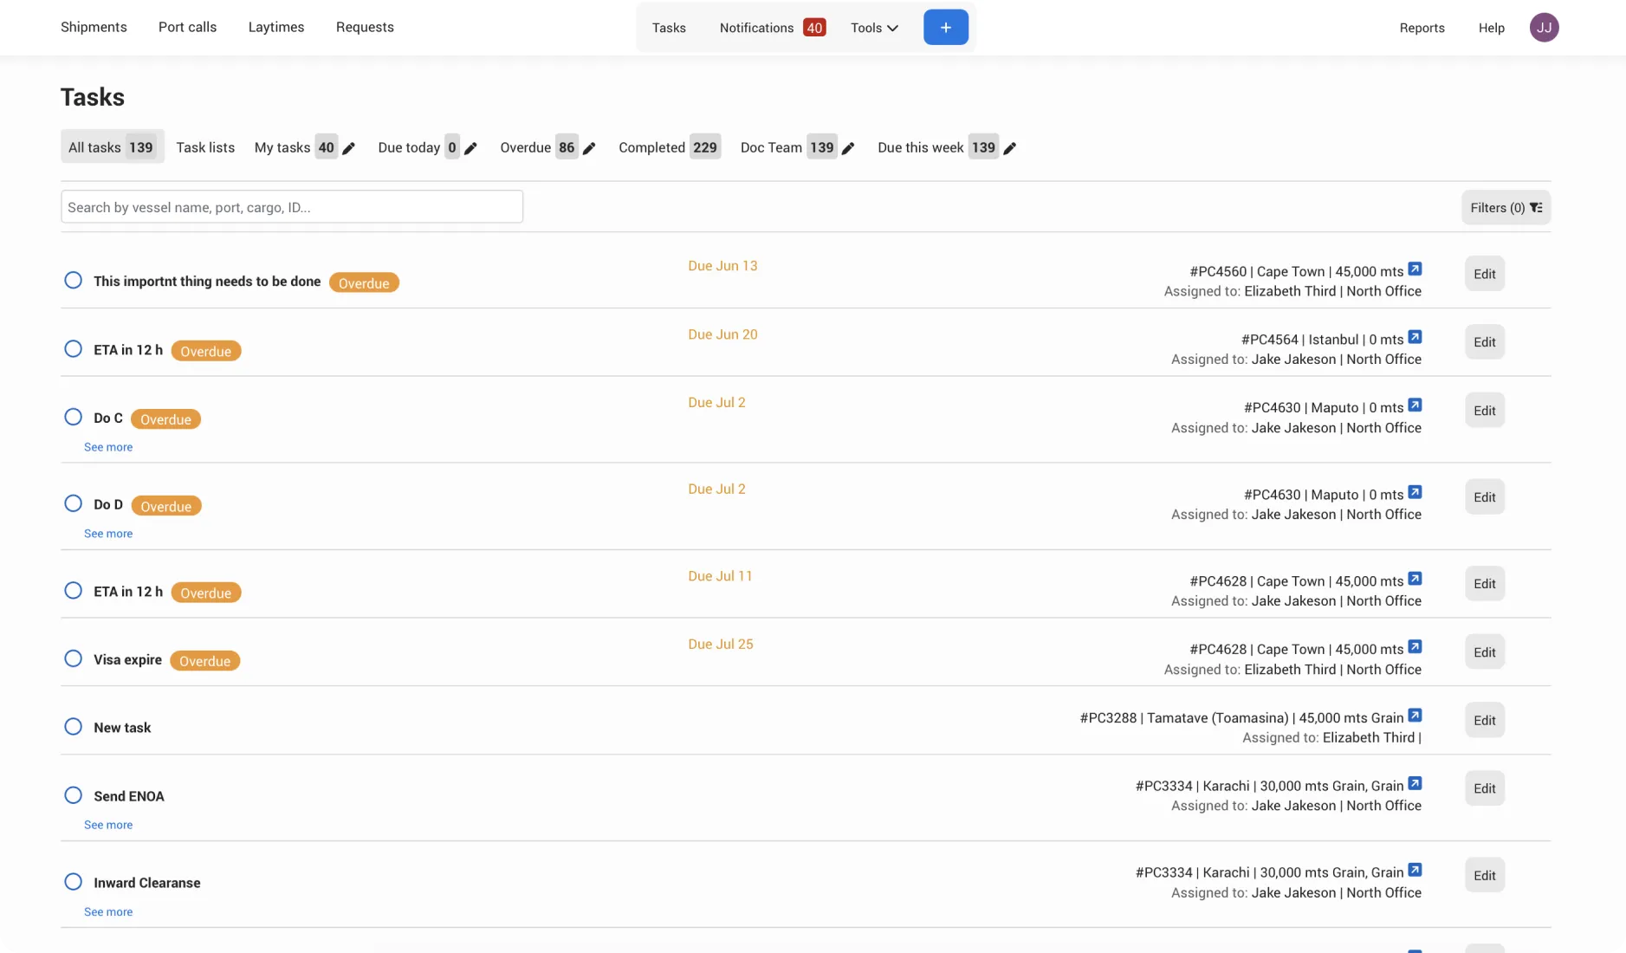This screenshot has width=1626, height=953.
Task: Click Edit for New task
Action: [x=1485, y=721]
